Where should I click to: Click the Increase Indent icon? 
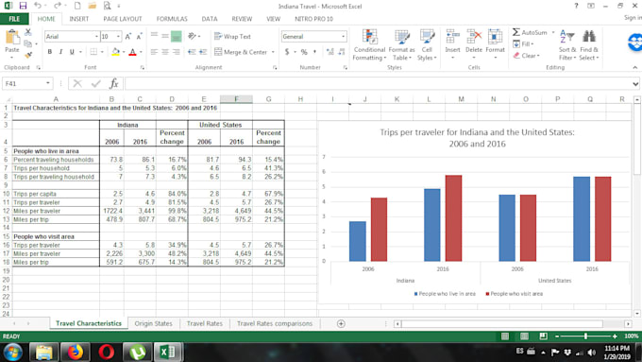[x=203, y=52]
